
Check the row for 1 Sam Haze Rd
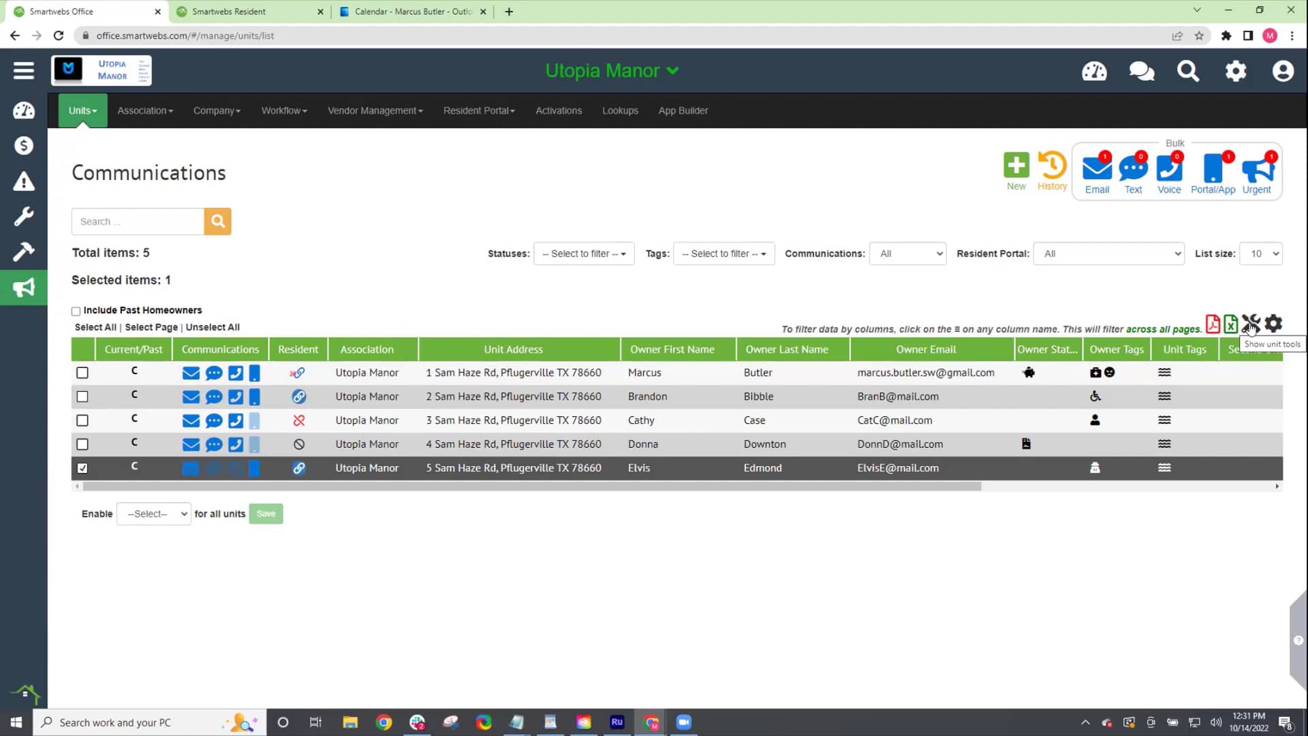(82, 373)
